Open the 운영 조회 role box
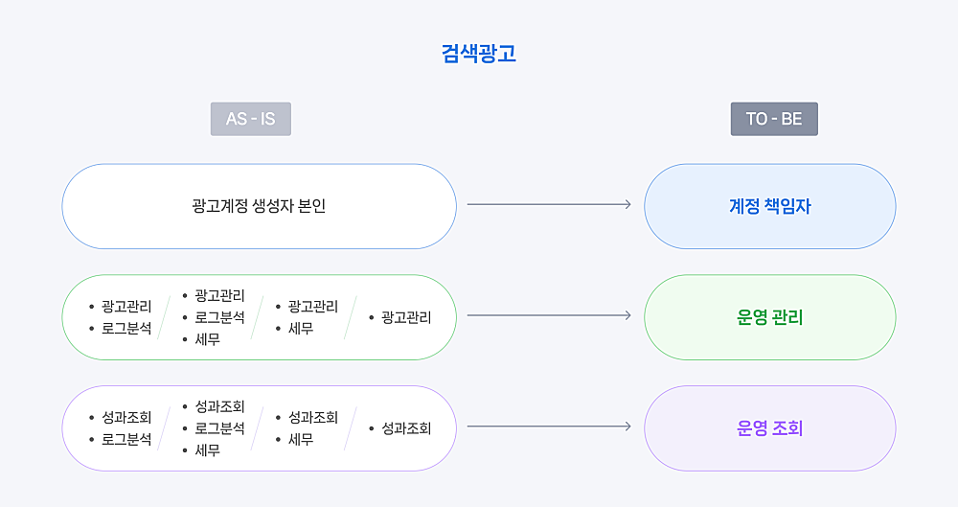The width and height of the screenshot is (958, 507). coord(770,428)
